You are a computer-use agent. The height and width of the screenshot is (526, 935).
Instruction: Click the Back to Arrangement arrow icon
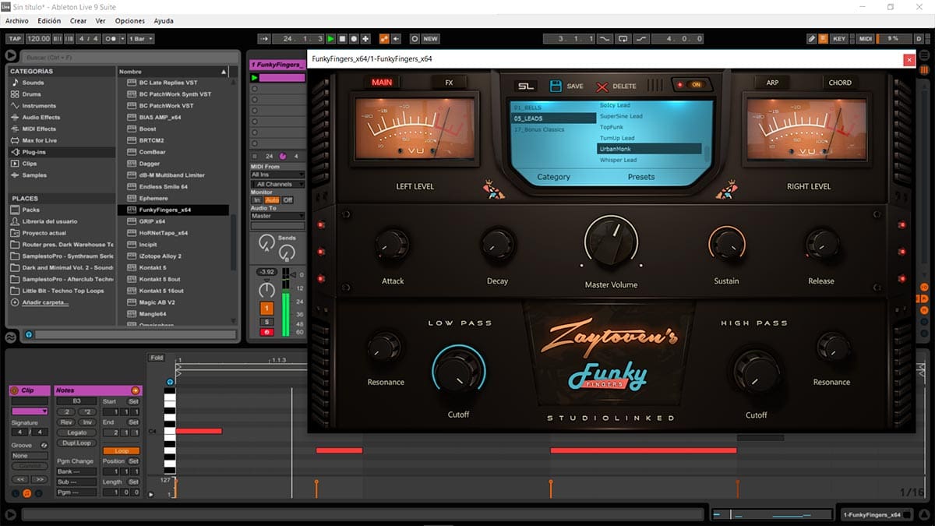click(396, 38)
